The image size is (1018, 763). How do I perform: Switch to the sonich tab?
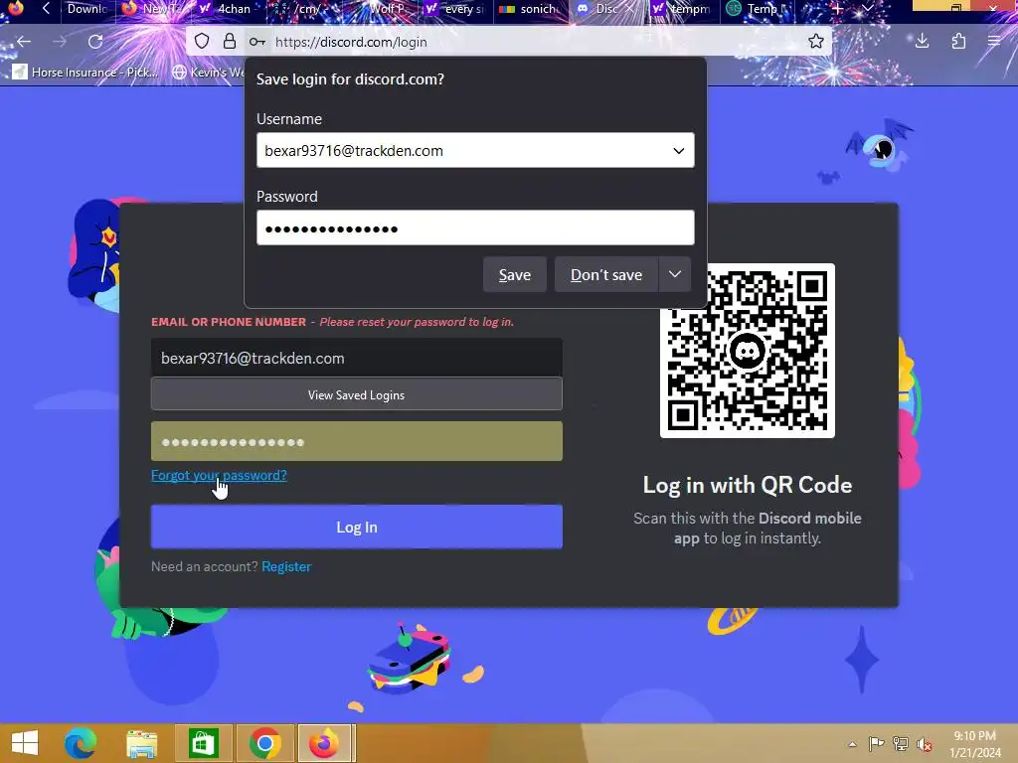point(530,9)
